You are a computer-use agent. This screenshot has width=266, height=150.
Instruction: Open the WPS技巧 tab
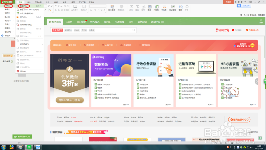click(95, 22)
